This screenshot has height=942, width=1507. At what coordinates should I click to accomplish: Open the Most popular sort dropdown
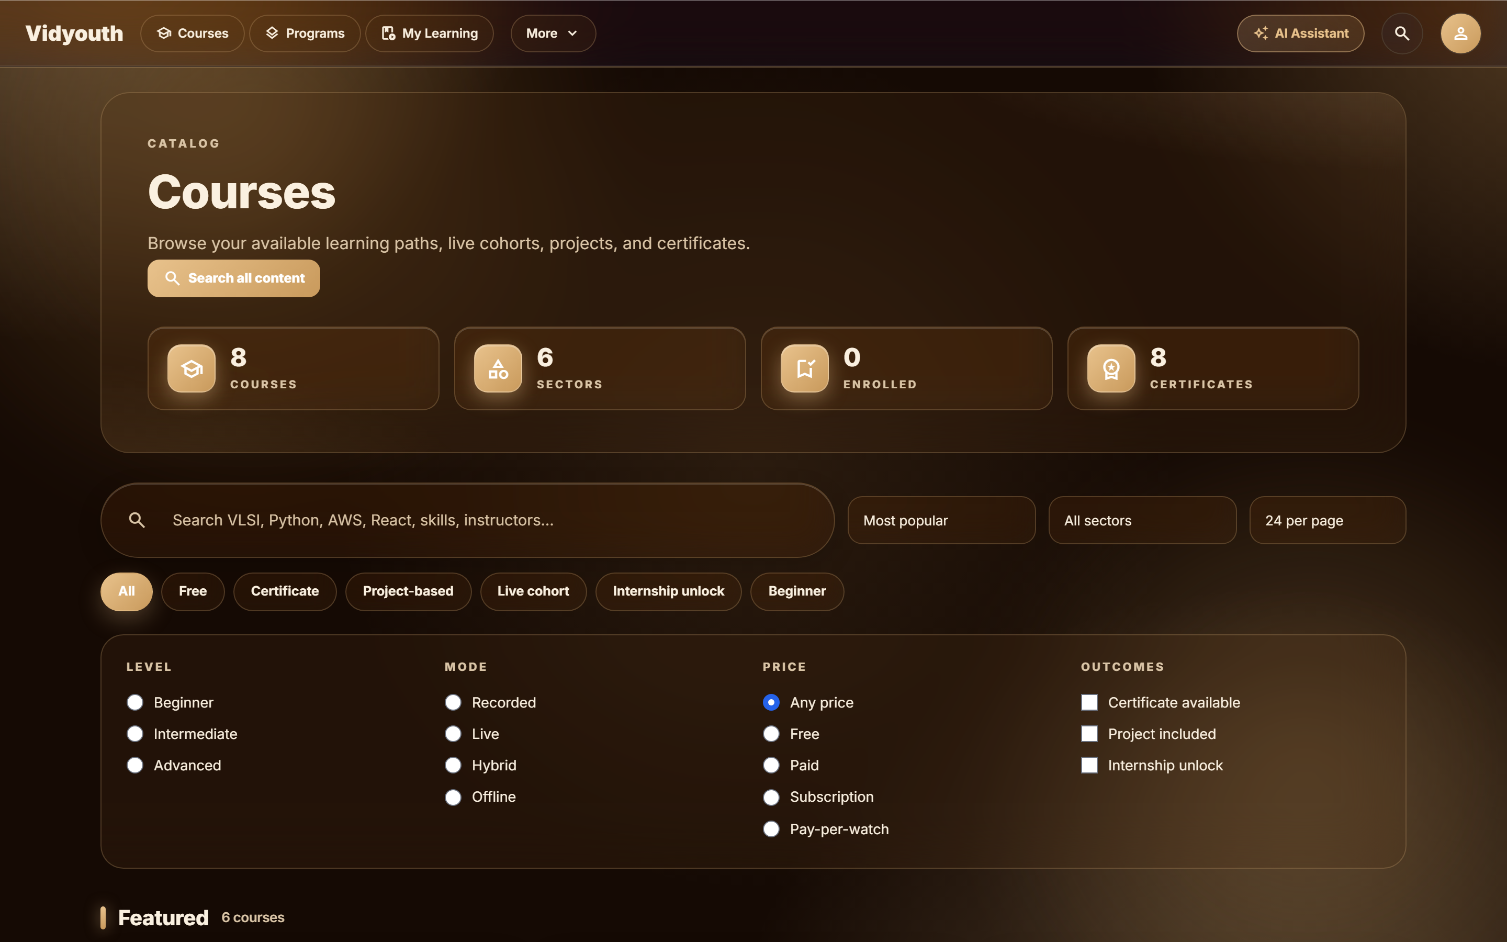coord(941,520)
